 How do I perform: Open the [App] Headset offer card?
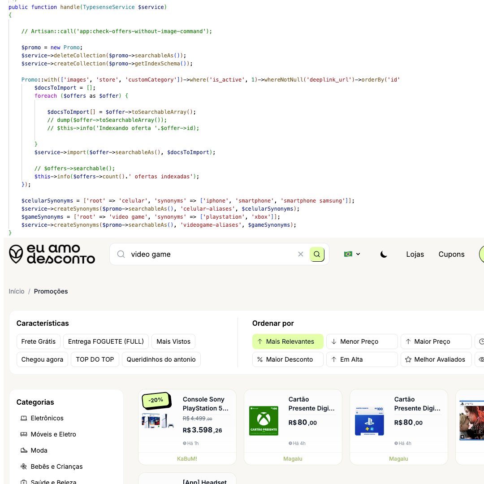pos(187,479)
